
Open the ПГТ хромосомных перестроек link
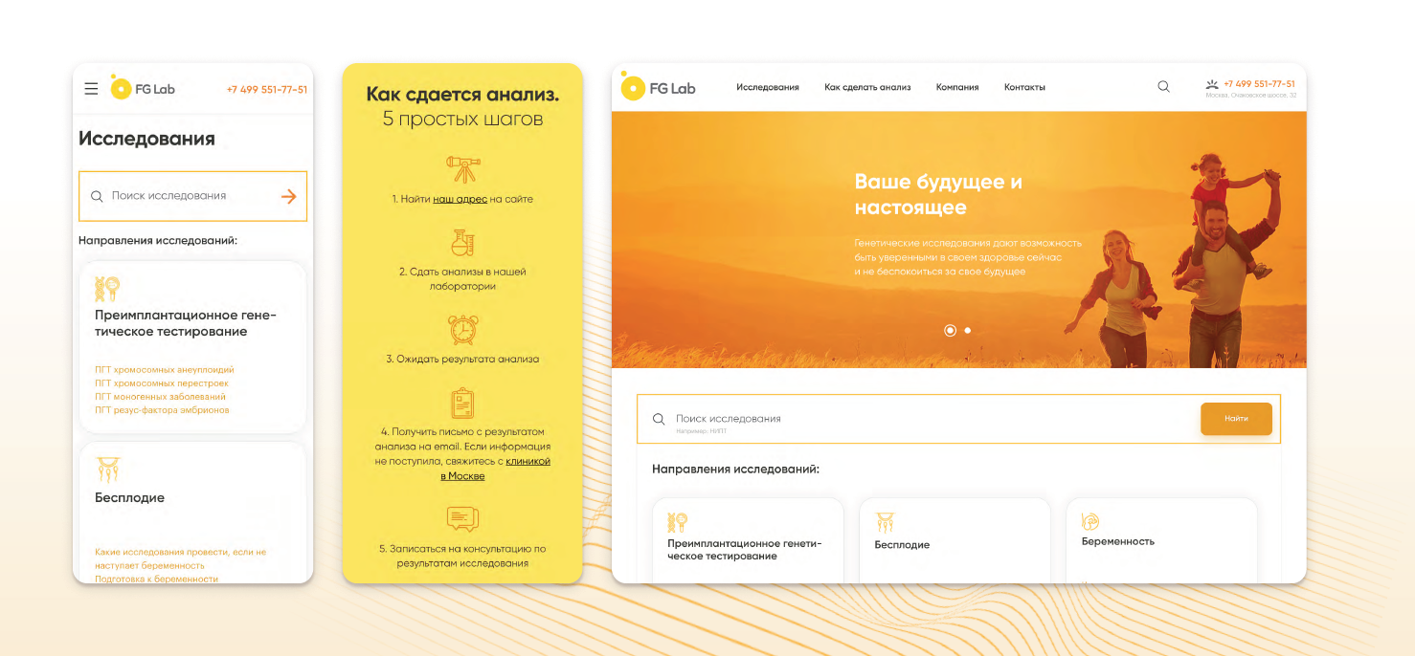pos(162,383)
